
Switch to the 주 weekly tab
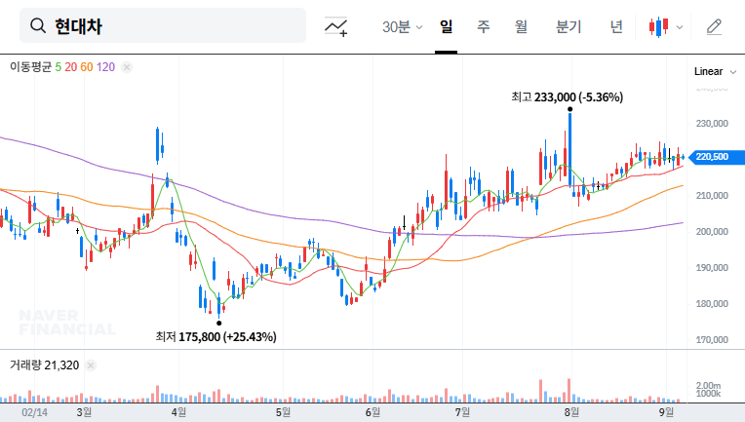[x=484, y=26]
